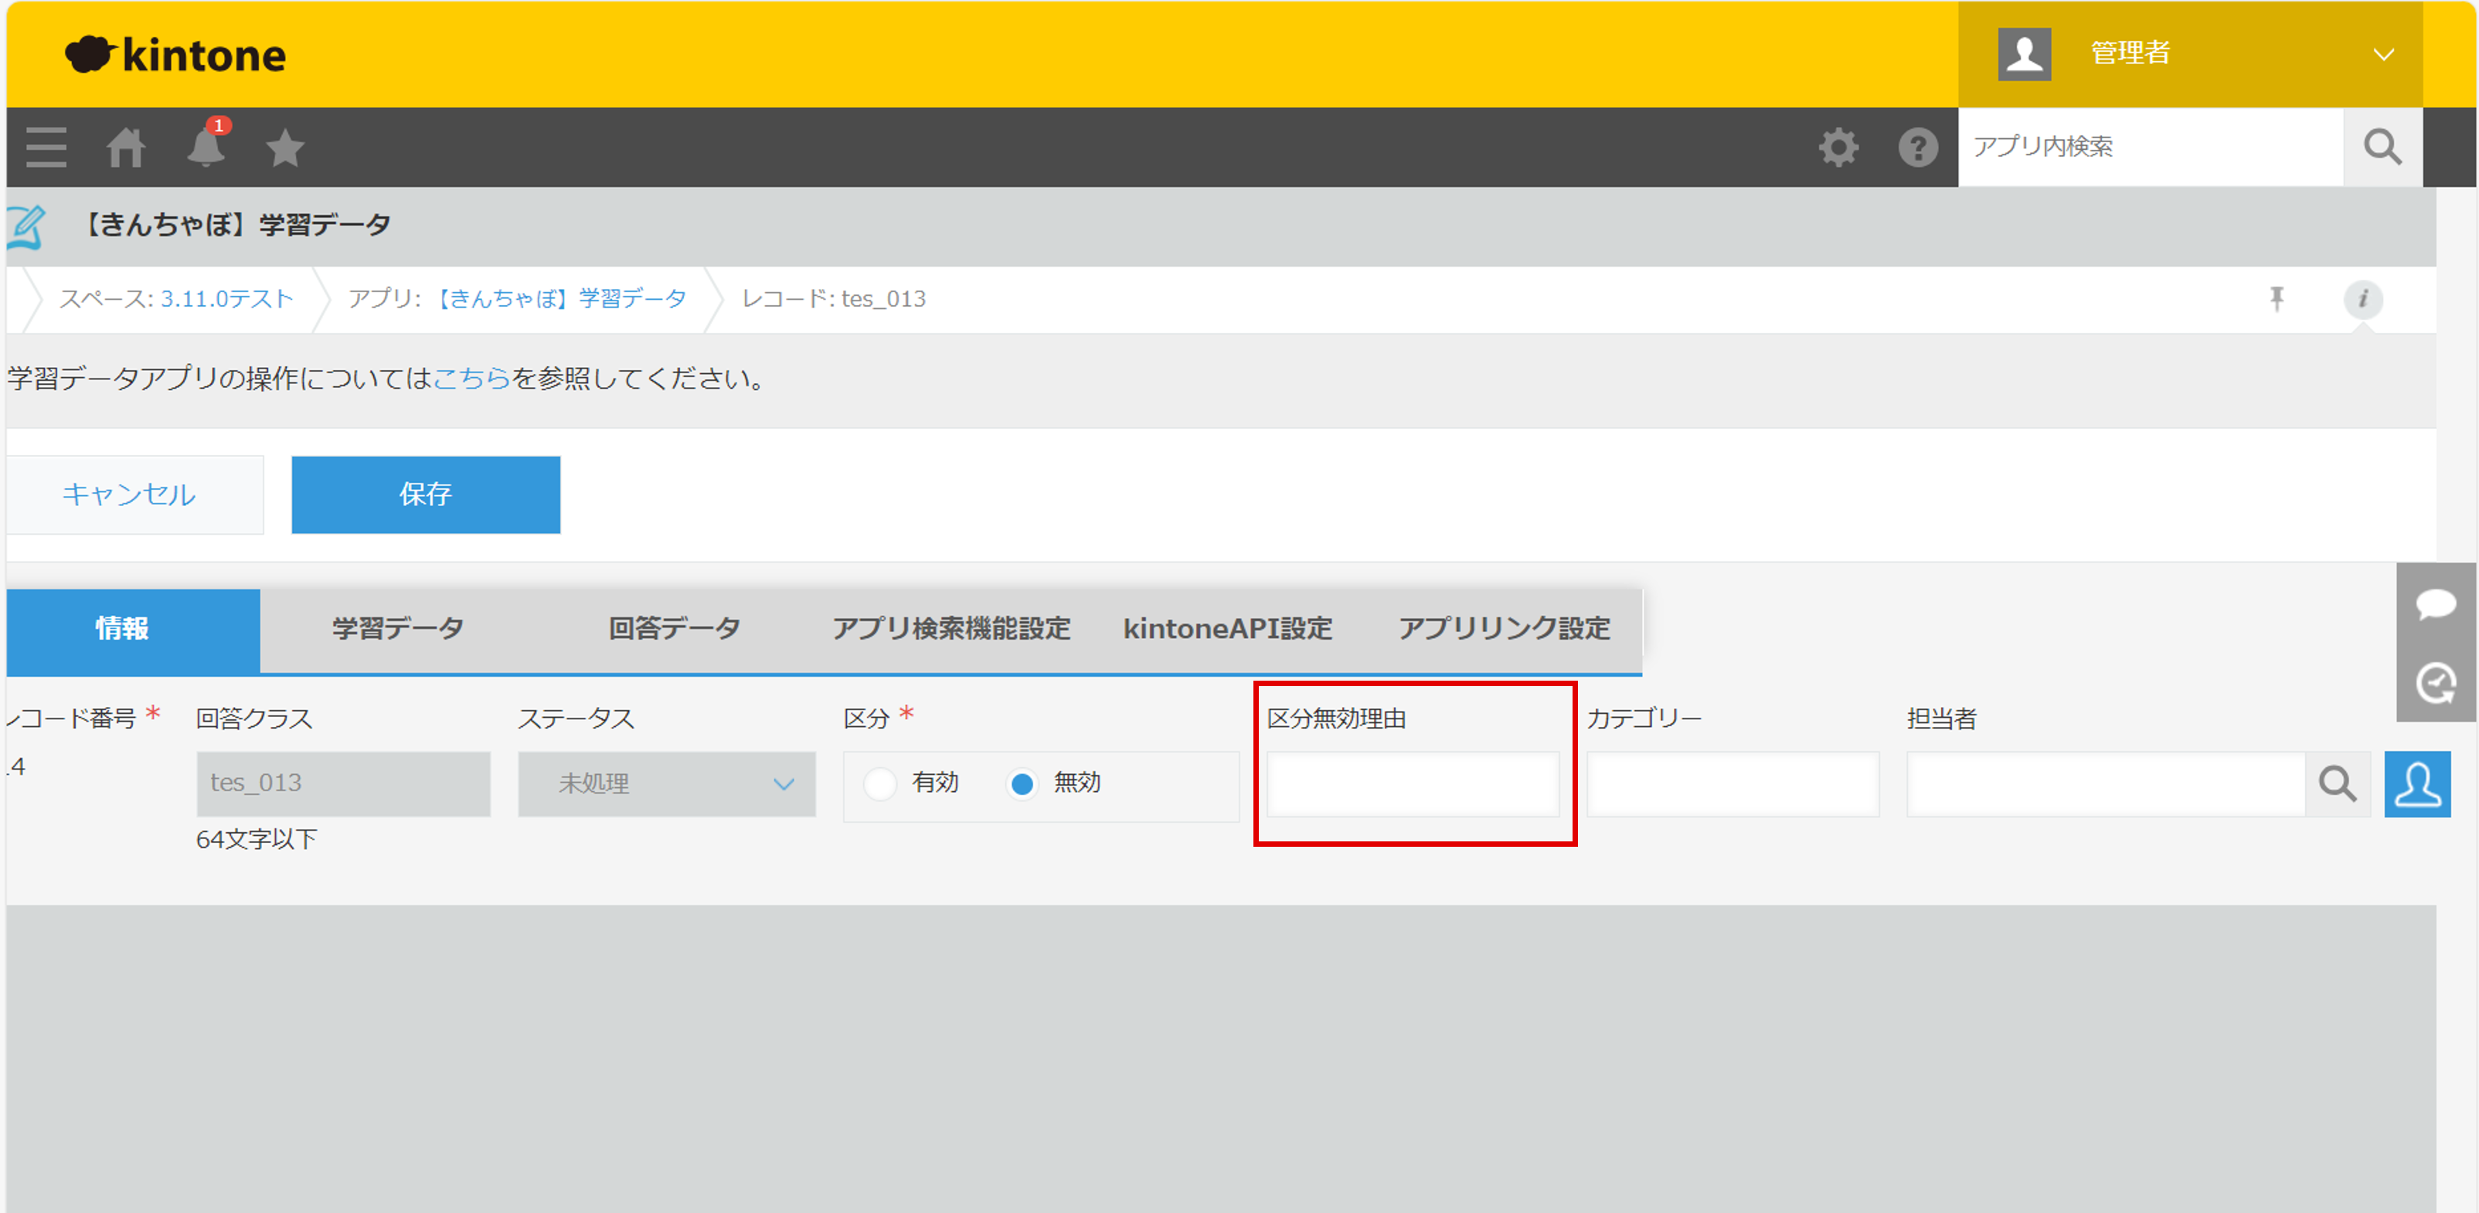2479x1213 pixels.
Task: Click the help question mark icon
Action: pos(1917,147)
